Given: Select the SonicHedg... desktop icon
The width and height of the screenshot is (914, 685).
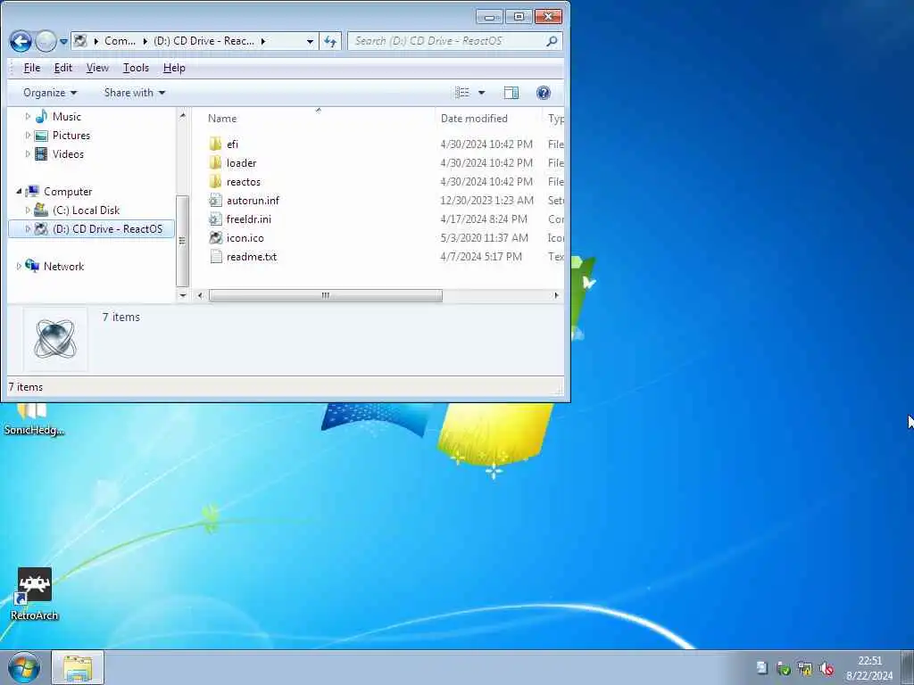Looking at the screenshot, I should [x=34, y=420].
